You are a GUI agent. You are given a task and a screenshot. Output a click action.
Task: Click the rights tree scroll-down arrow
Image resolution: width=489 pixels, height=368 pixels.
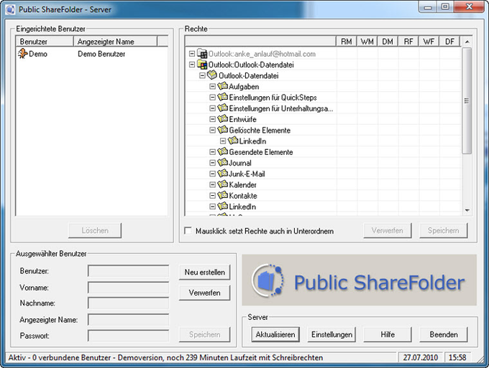(x=467, y=211)
